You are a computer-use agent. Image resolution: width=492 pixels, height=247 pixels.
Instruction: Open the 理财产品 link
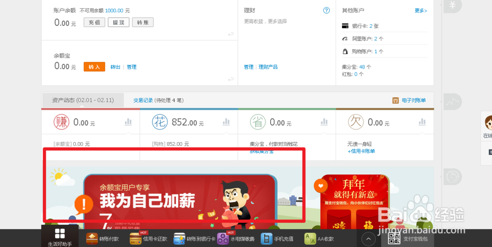coord(268,67)
